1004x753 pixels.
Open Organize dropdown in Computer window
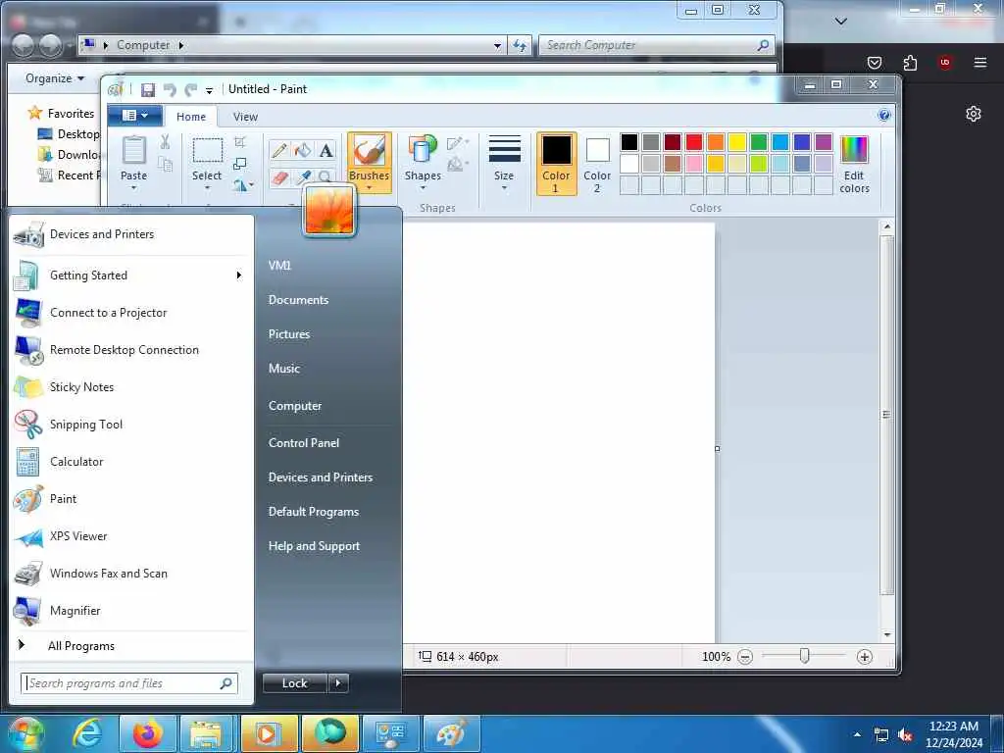point(55,78)
